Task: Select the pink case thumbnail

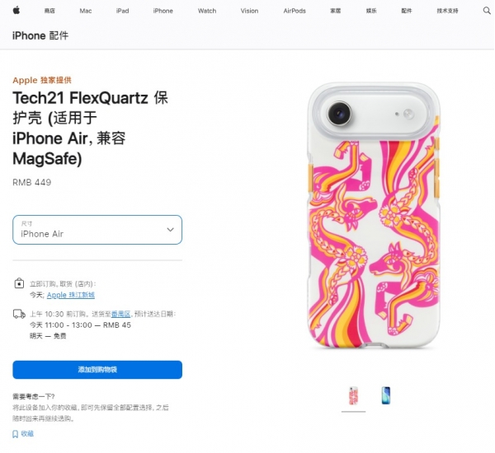Action: [353, 395]
